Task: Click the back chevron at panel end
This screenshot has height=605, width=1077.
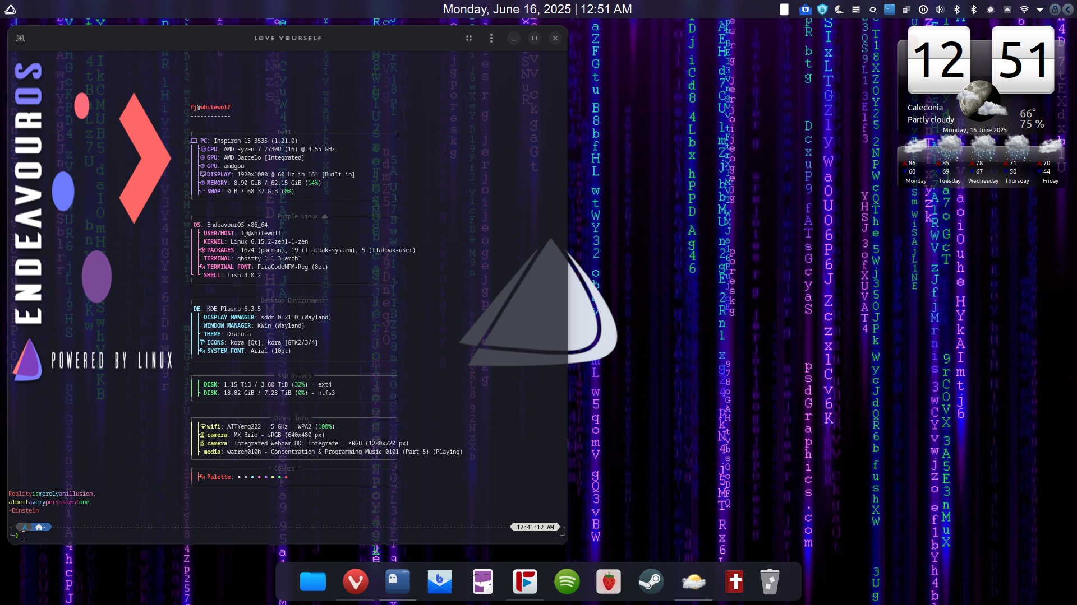Action: click(1069, 9)
